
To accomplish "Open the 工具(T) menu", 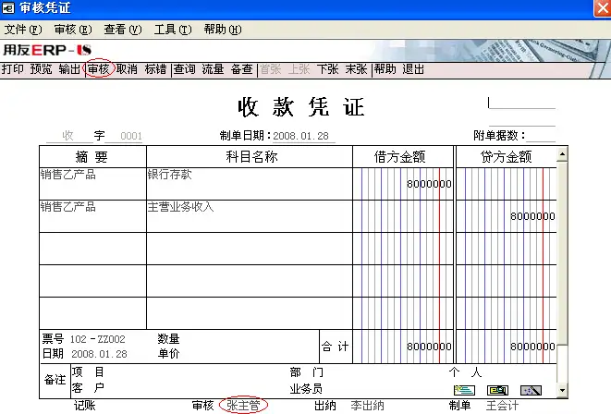I will (173, 30).
